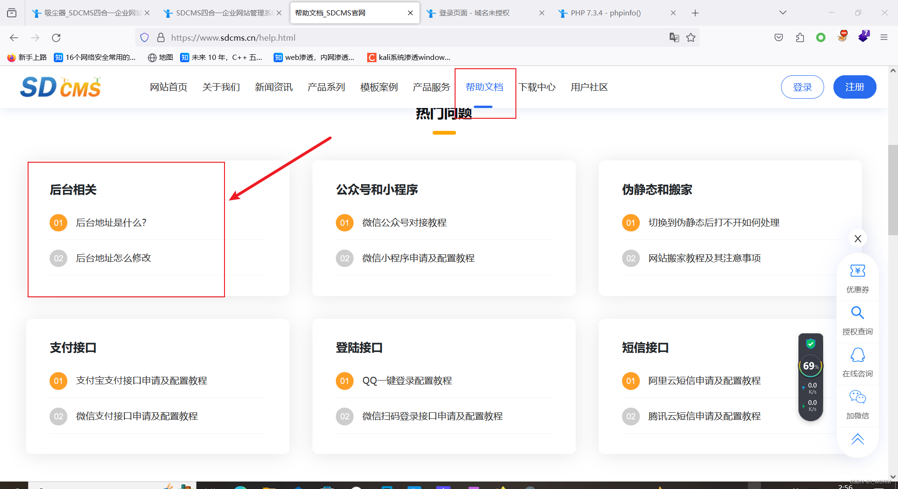Viewport: 898px width, 489px height.
Task: Click the Firefox recent browsing sidebar icon
Action: (12, 13)
